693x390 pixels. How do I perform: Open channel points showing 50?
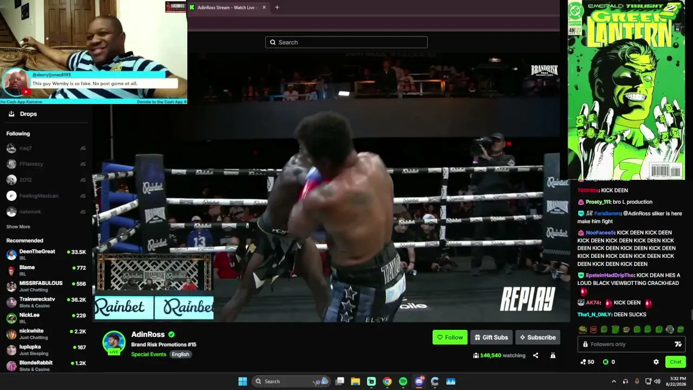pos(587,362)
